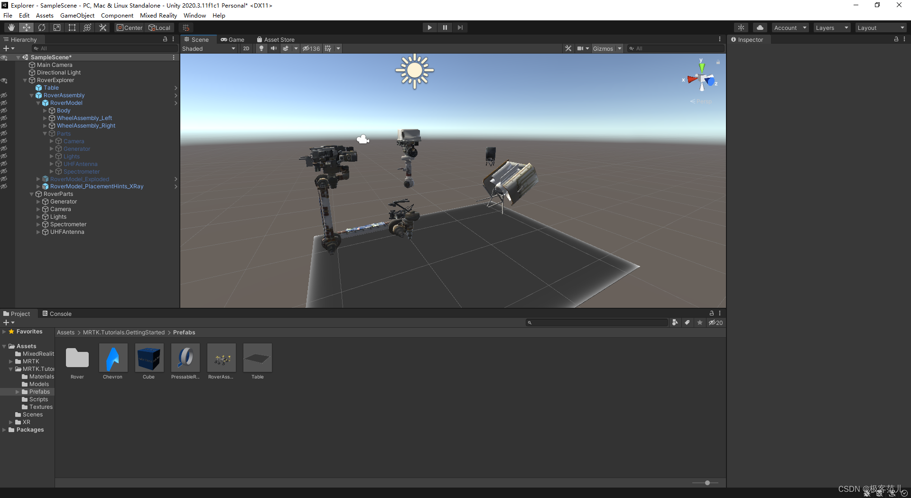Select the Transform tool
Viewport: 911px width, 498px height.
(x=87, y=28)
